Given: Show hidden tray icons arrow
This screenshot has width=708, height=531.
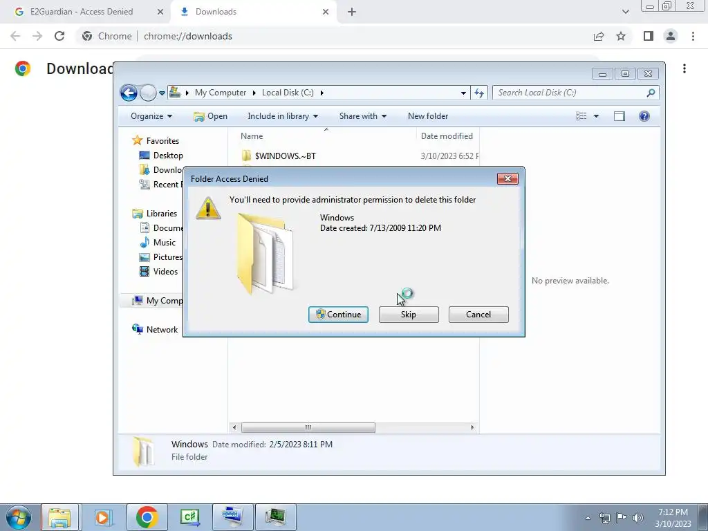Looking at the screenshot, I should (x=588, y=518).
